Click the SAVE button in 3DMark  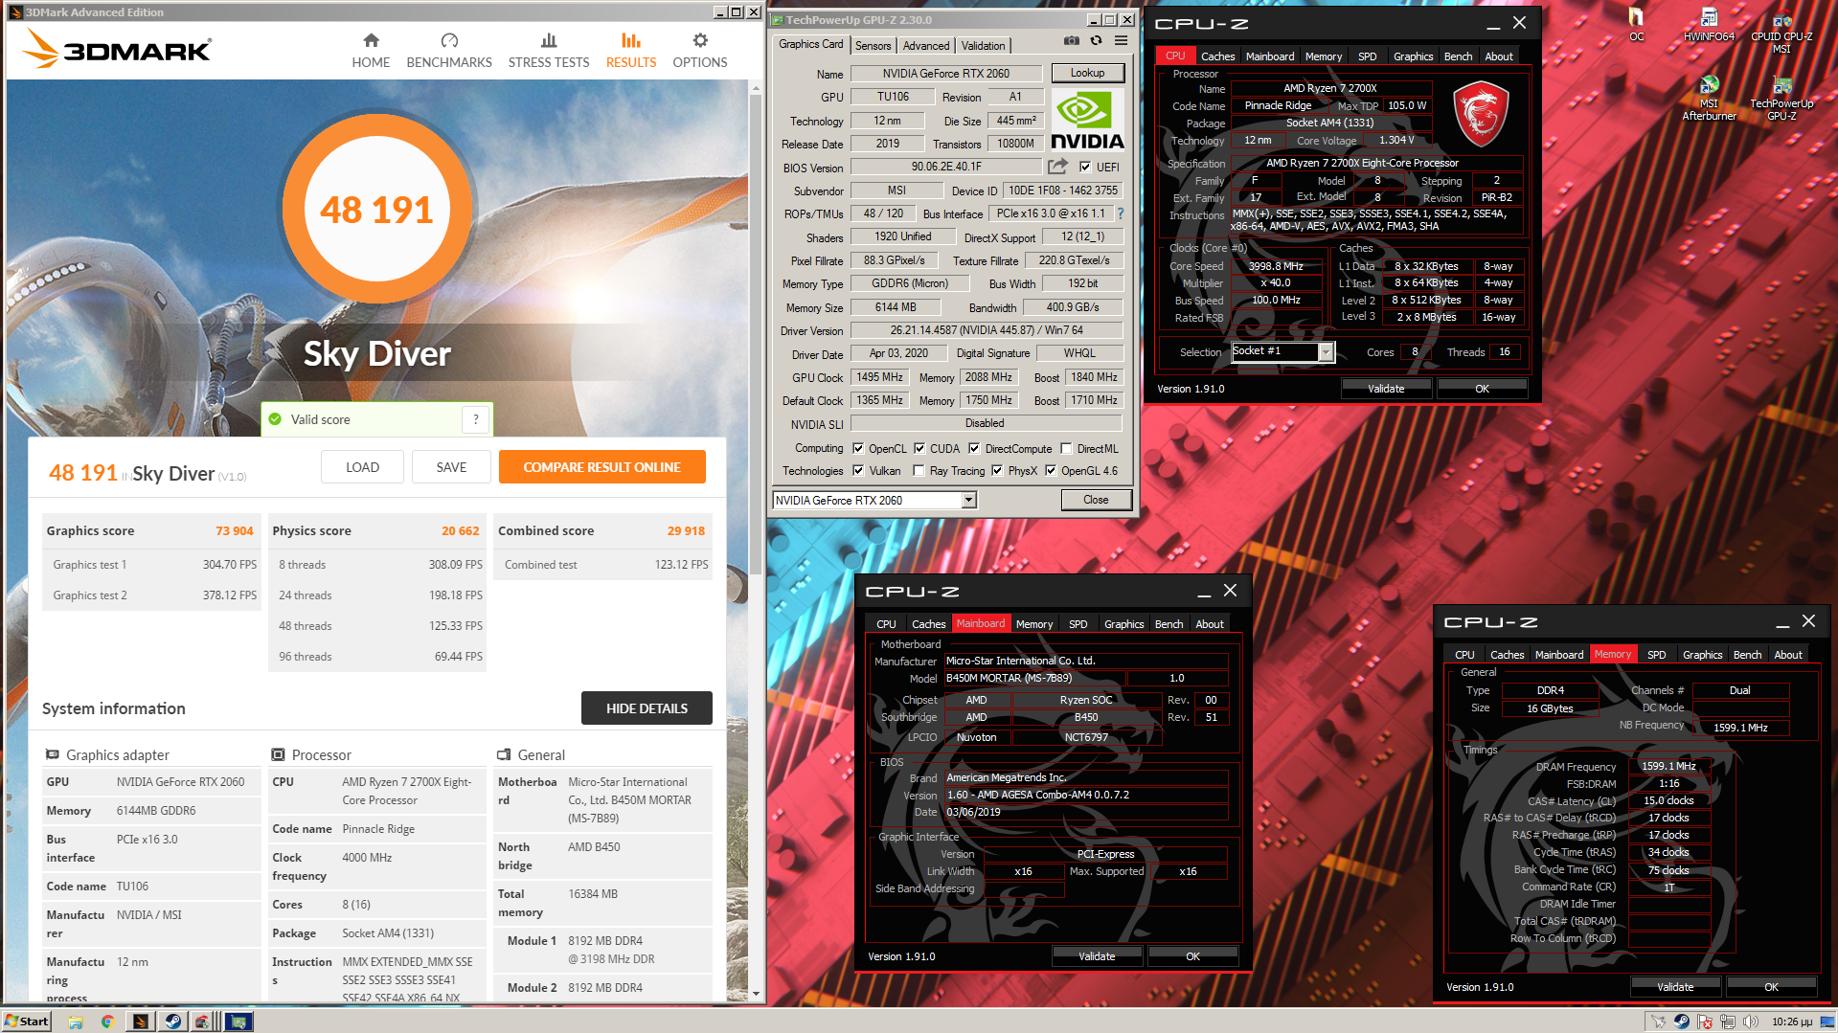pos(451,467)
